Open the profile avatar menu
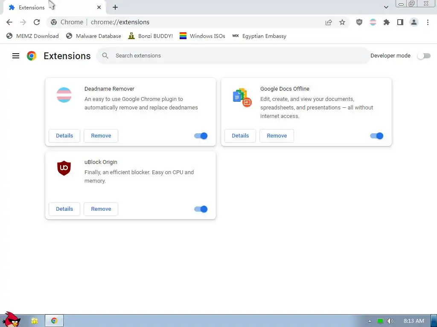 pyautogui.click(x=414, y=22)
